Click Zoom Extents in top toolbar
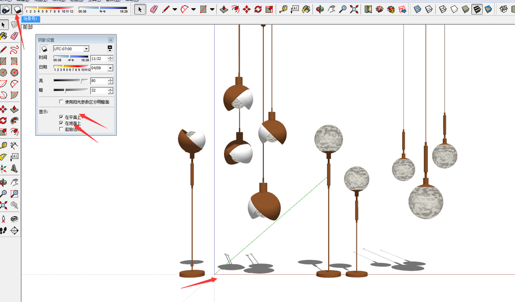 coord(354,10)
